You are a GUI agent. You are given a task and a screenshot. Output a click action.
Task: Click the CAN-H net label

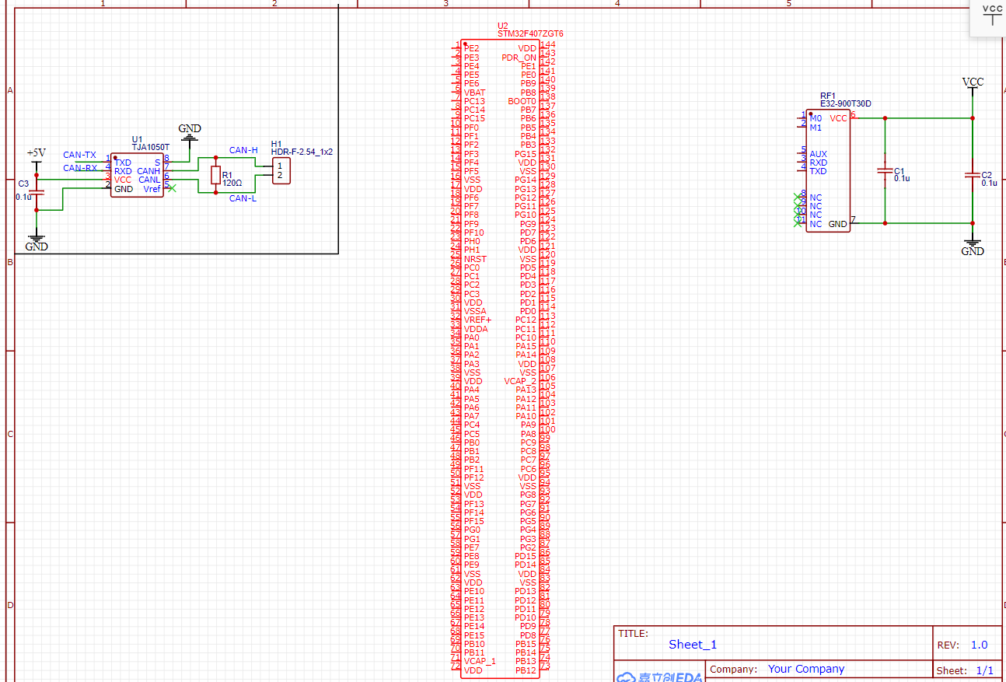[243, 150]
